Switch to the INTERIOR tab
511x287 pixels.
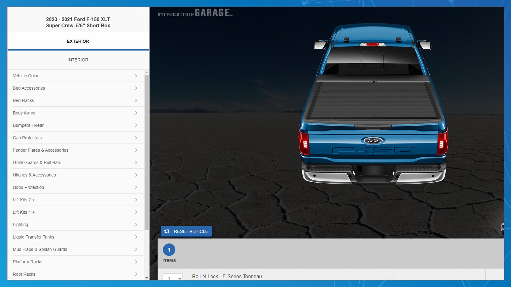pos(78,60)
